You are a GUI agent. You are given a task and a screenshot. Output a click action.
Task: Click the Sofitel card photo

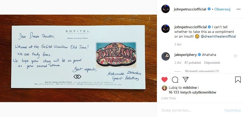(78, 58)
